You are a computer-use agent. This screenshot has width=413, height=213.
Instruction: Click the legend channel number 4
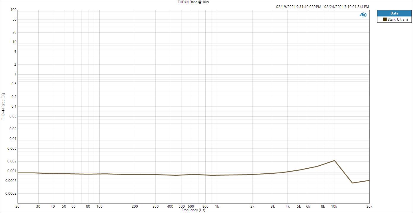click(x=407, y=20)
